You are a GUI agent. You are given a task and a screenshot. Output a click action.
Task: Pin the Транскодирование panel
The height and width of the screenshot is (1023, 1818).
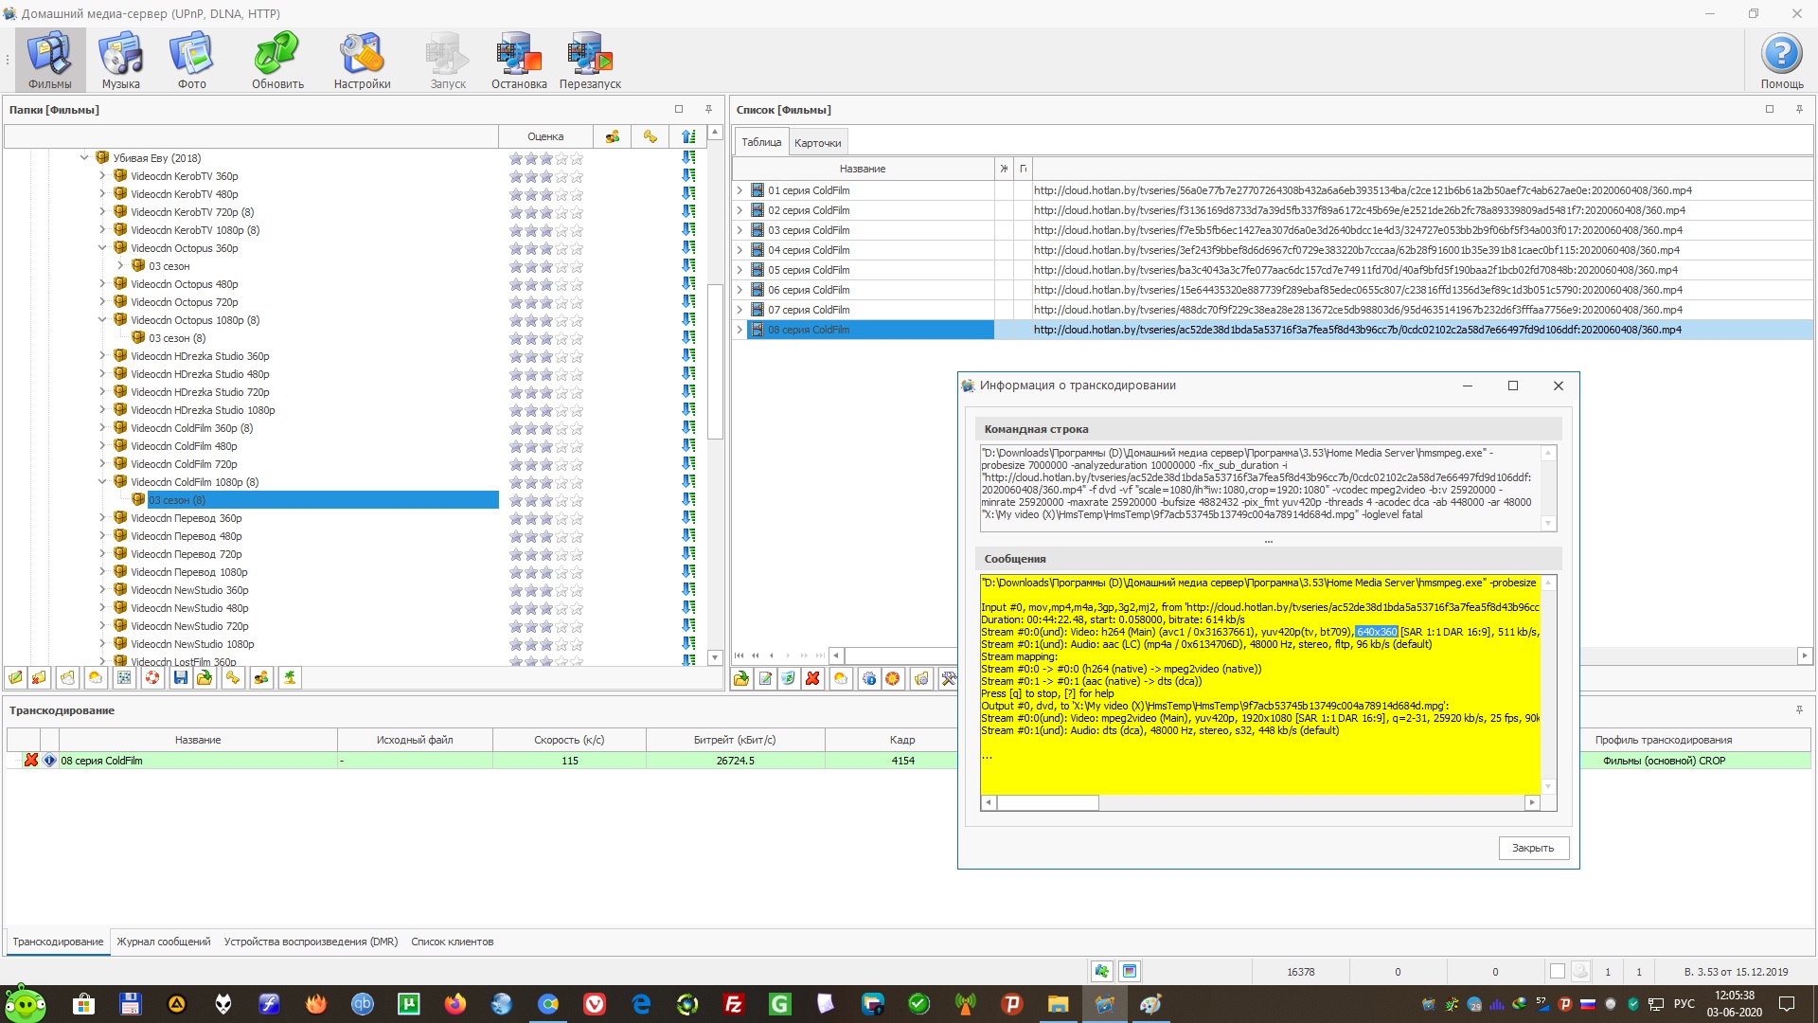1799,710
